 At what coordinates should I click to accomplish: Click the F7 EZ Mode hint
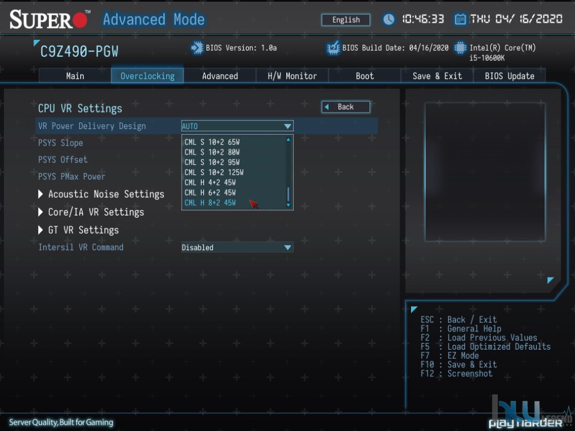pyautogui.click(x=450, y=355)
